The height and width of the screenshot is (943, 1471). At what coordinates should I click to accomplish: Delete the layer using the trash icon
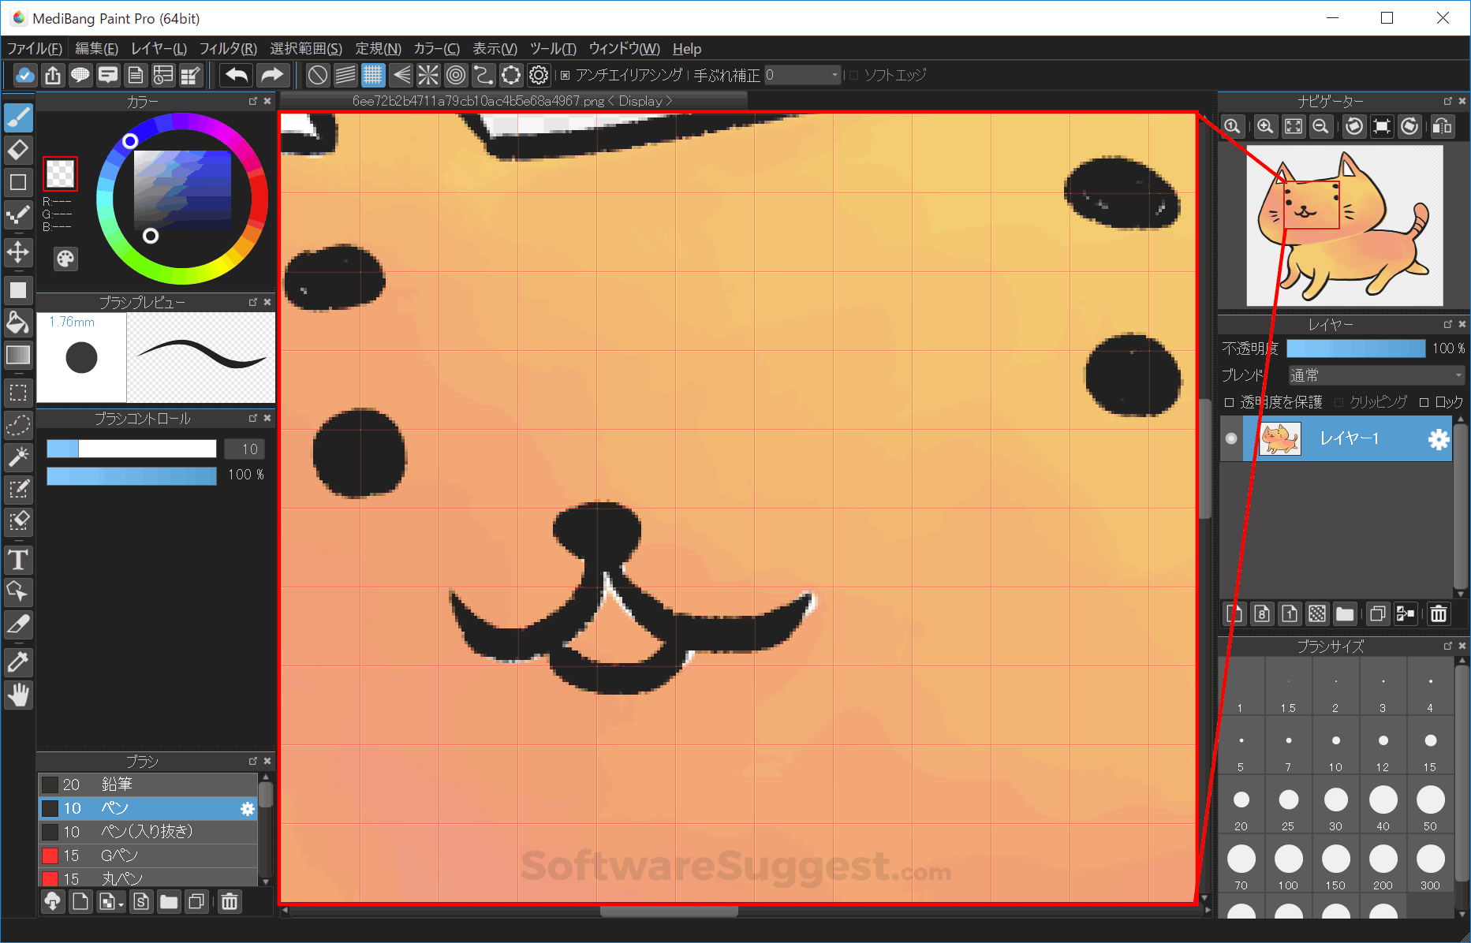pyautogui.click(x=1438, y=613)
